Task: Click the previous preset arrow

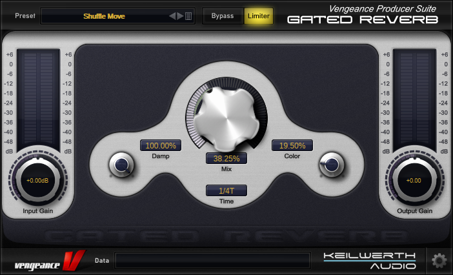Action: 172,16
